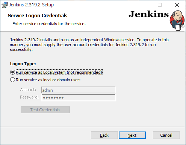This screenshot has height=145, width=186.
Task: Minimize the Jenkins Setup window
Action: [x=143, y=5]
